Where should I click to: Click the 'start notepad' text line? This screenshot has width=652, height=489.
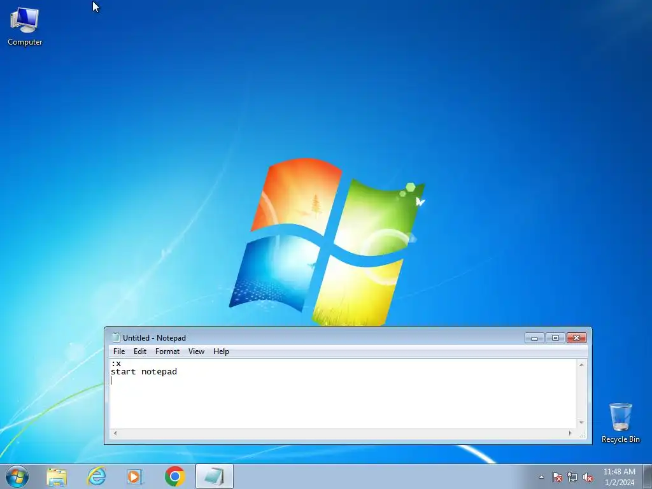tap(144, 372)
